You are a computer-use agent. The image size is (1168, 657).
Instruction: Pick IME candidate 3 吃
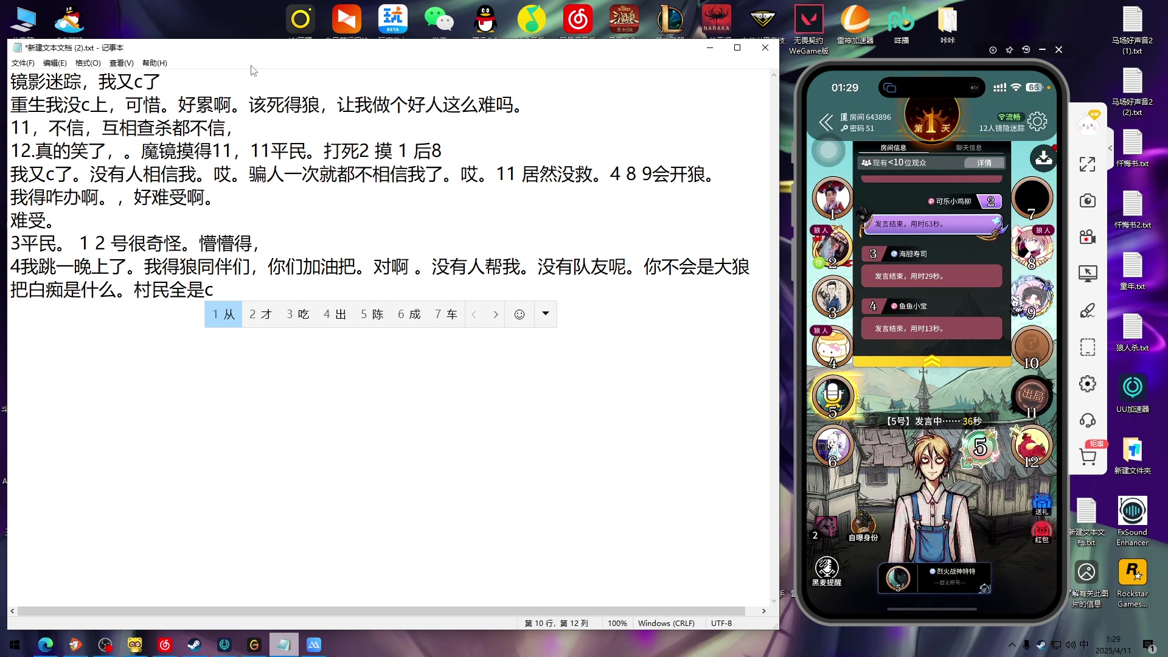pyautogui.click(x=298, y=315)
